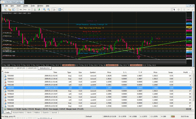Close the Terminal panel with its X
This screenshot has height=119, width=196.
pyautogui.click(x=3, y=71)
